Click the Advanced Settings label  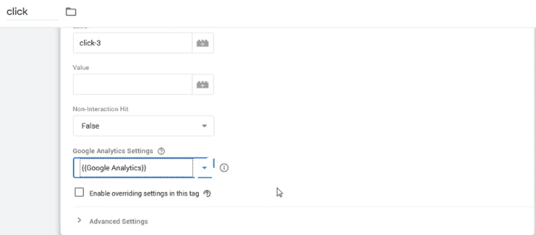[x=119, y=222]
